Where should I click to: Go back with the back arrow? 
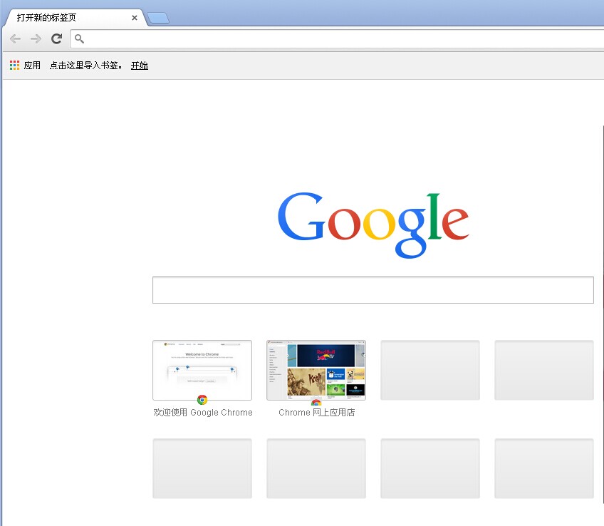(x=15, y=38)
